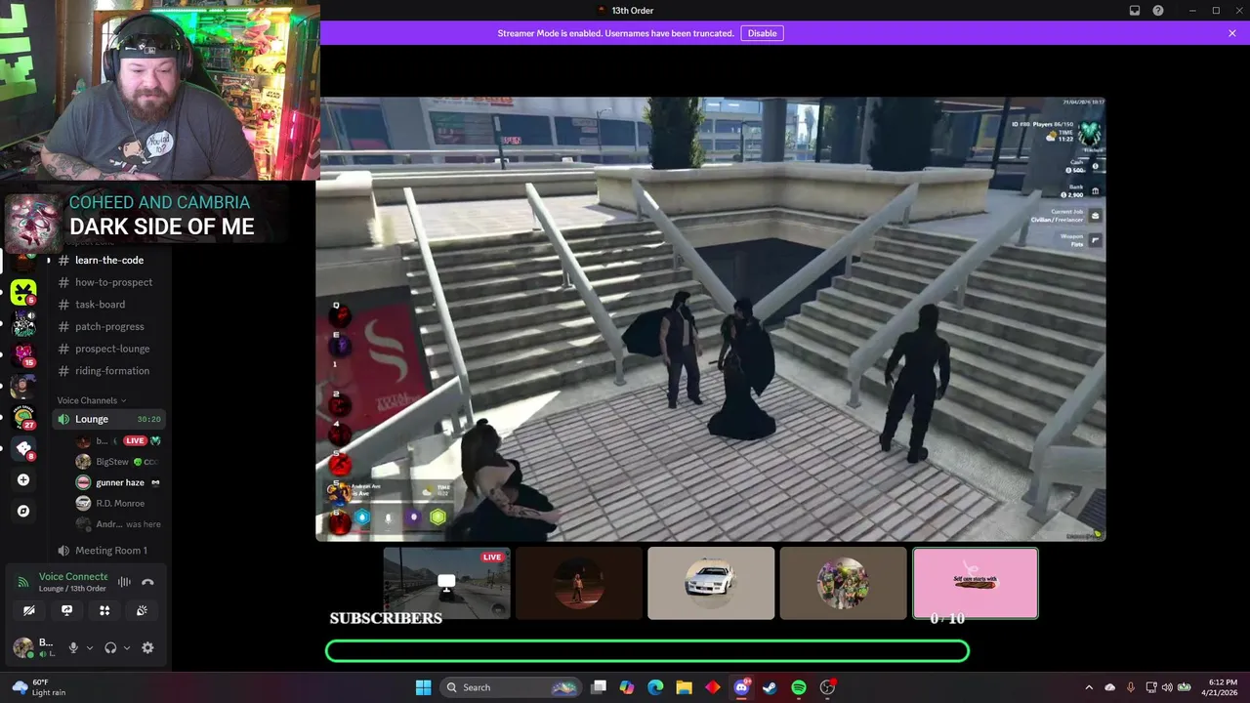This screenshot has width=1250, height=703.
Task: Click the LIVE badge in voice list
Action: [x=135, y=441]
